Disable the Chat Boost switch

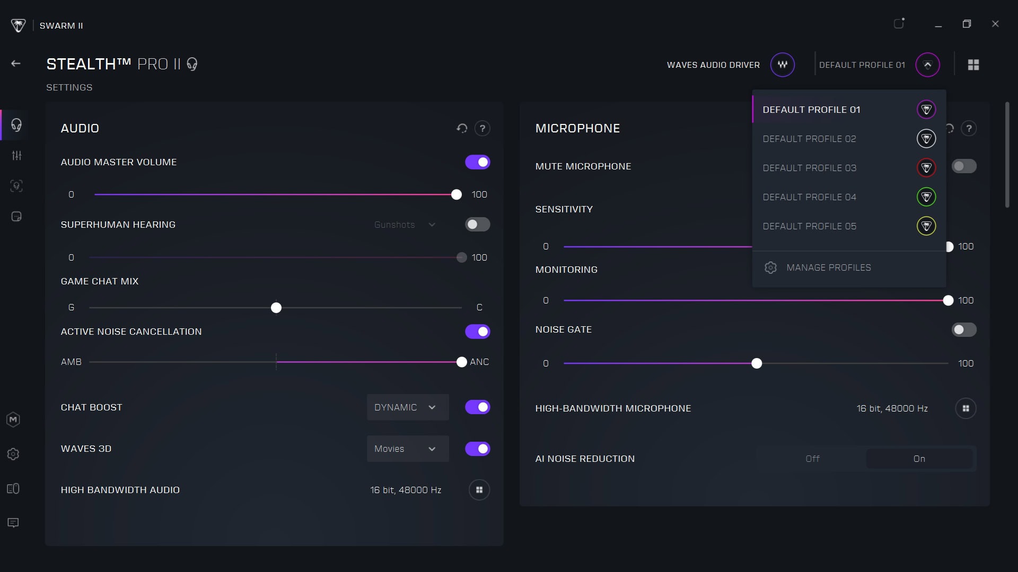coord(478,407)
